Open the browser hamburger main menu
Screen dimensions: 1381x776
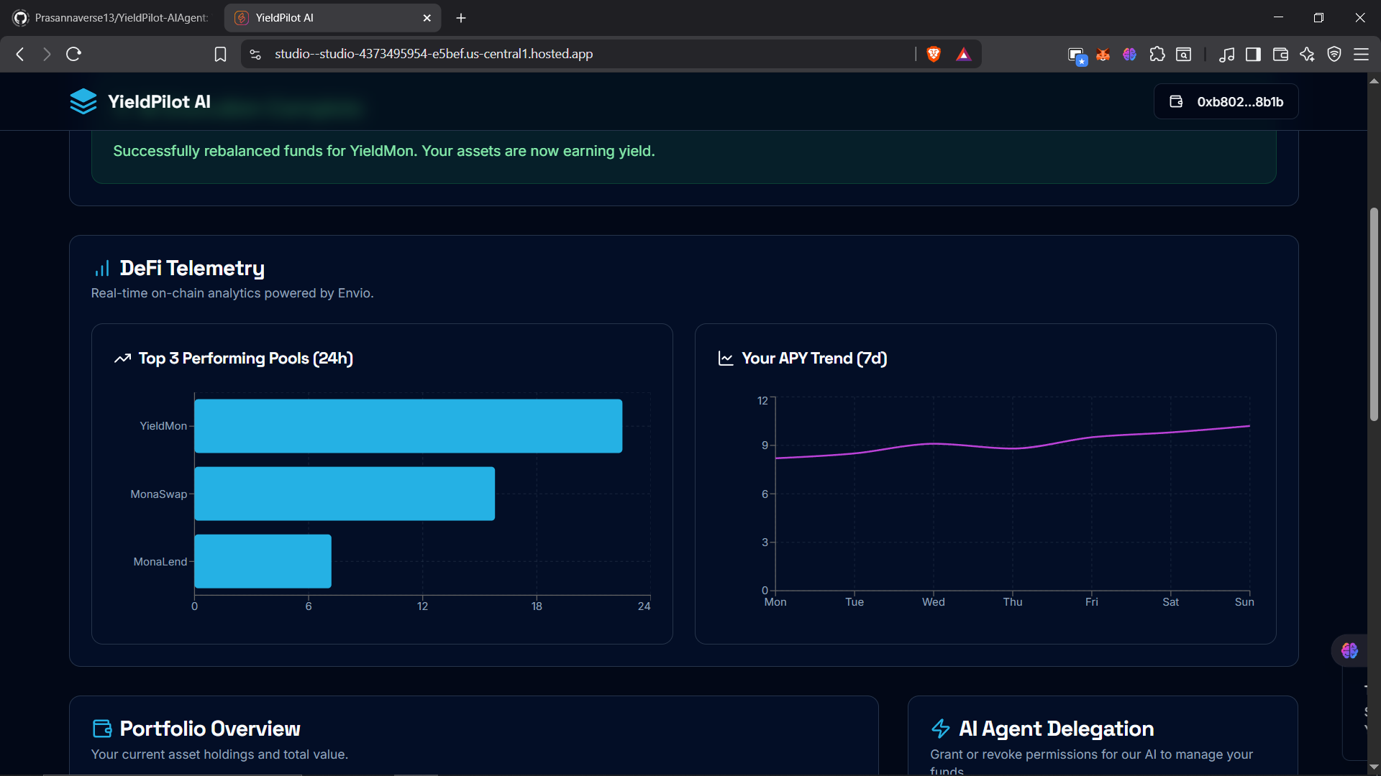coord(1361,54)
